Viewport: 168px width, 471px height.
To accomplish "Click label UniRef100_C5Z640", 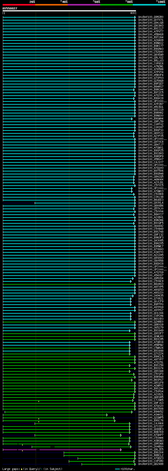I will tap(151, 52).
